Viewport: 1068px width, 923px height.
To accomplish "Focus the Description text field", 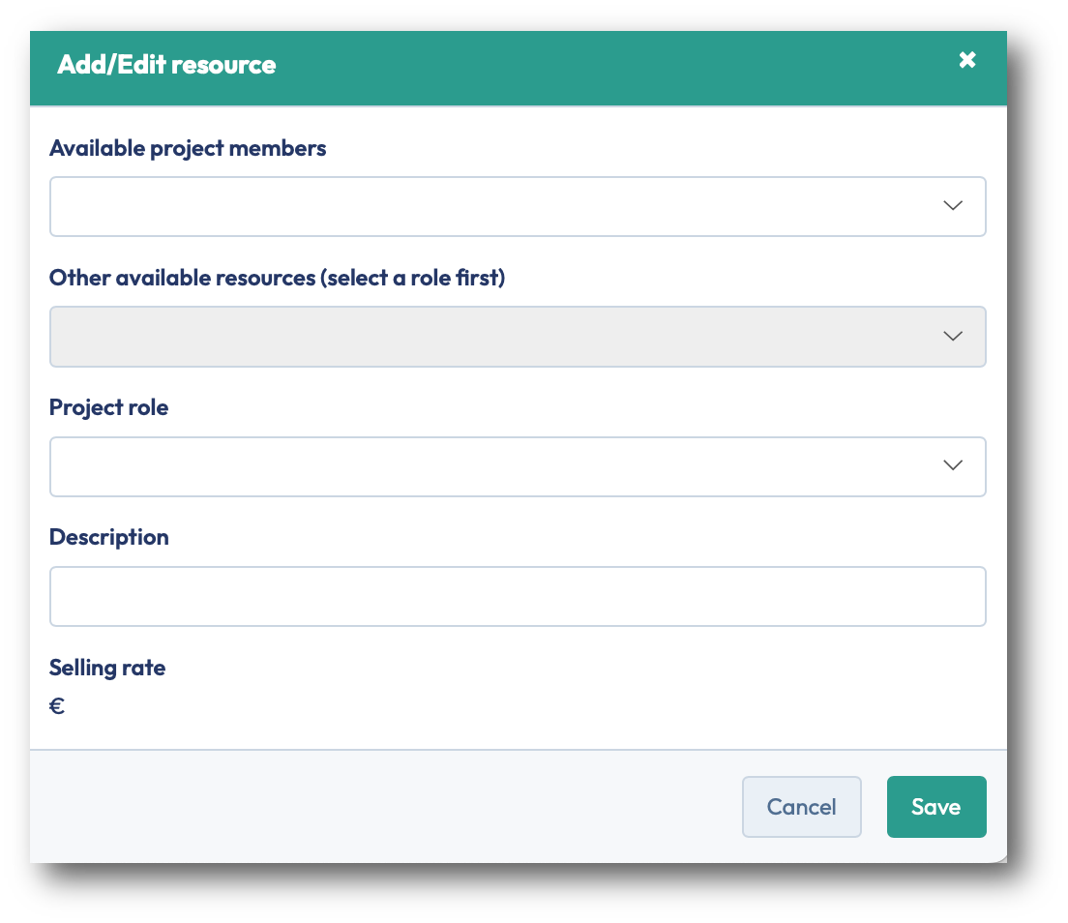I will pyautogui.click(x=518, y=596).
